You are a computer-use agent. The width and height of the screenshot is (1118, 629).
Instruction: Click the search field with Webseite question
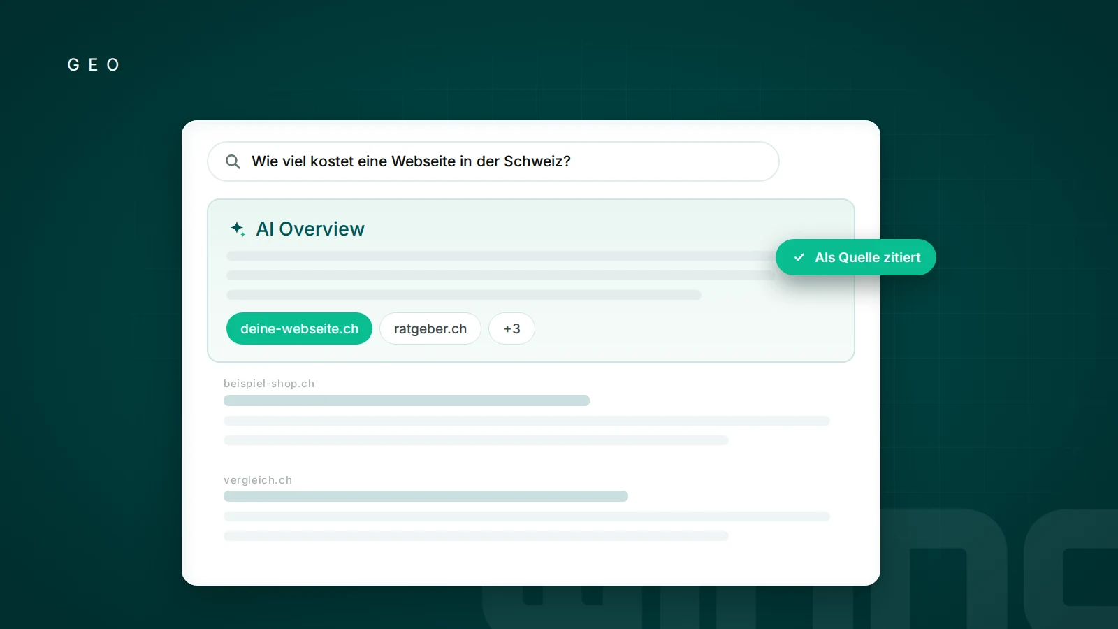click(x=493, y=161)
